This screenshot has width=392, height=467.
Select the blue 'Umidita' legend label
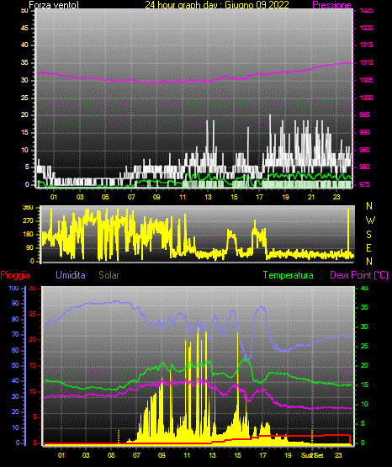[71, 275]
